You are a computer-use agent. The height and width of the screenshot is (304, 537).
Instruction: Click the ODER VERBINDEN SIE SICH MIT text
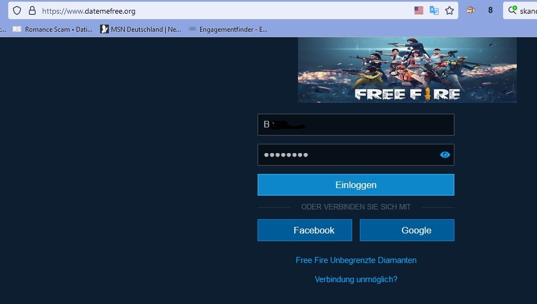coord(356,207)
